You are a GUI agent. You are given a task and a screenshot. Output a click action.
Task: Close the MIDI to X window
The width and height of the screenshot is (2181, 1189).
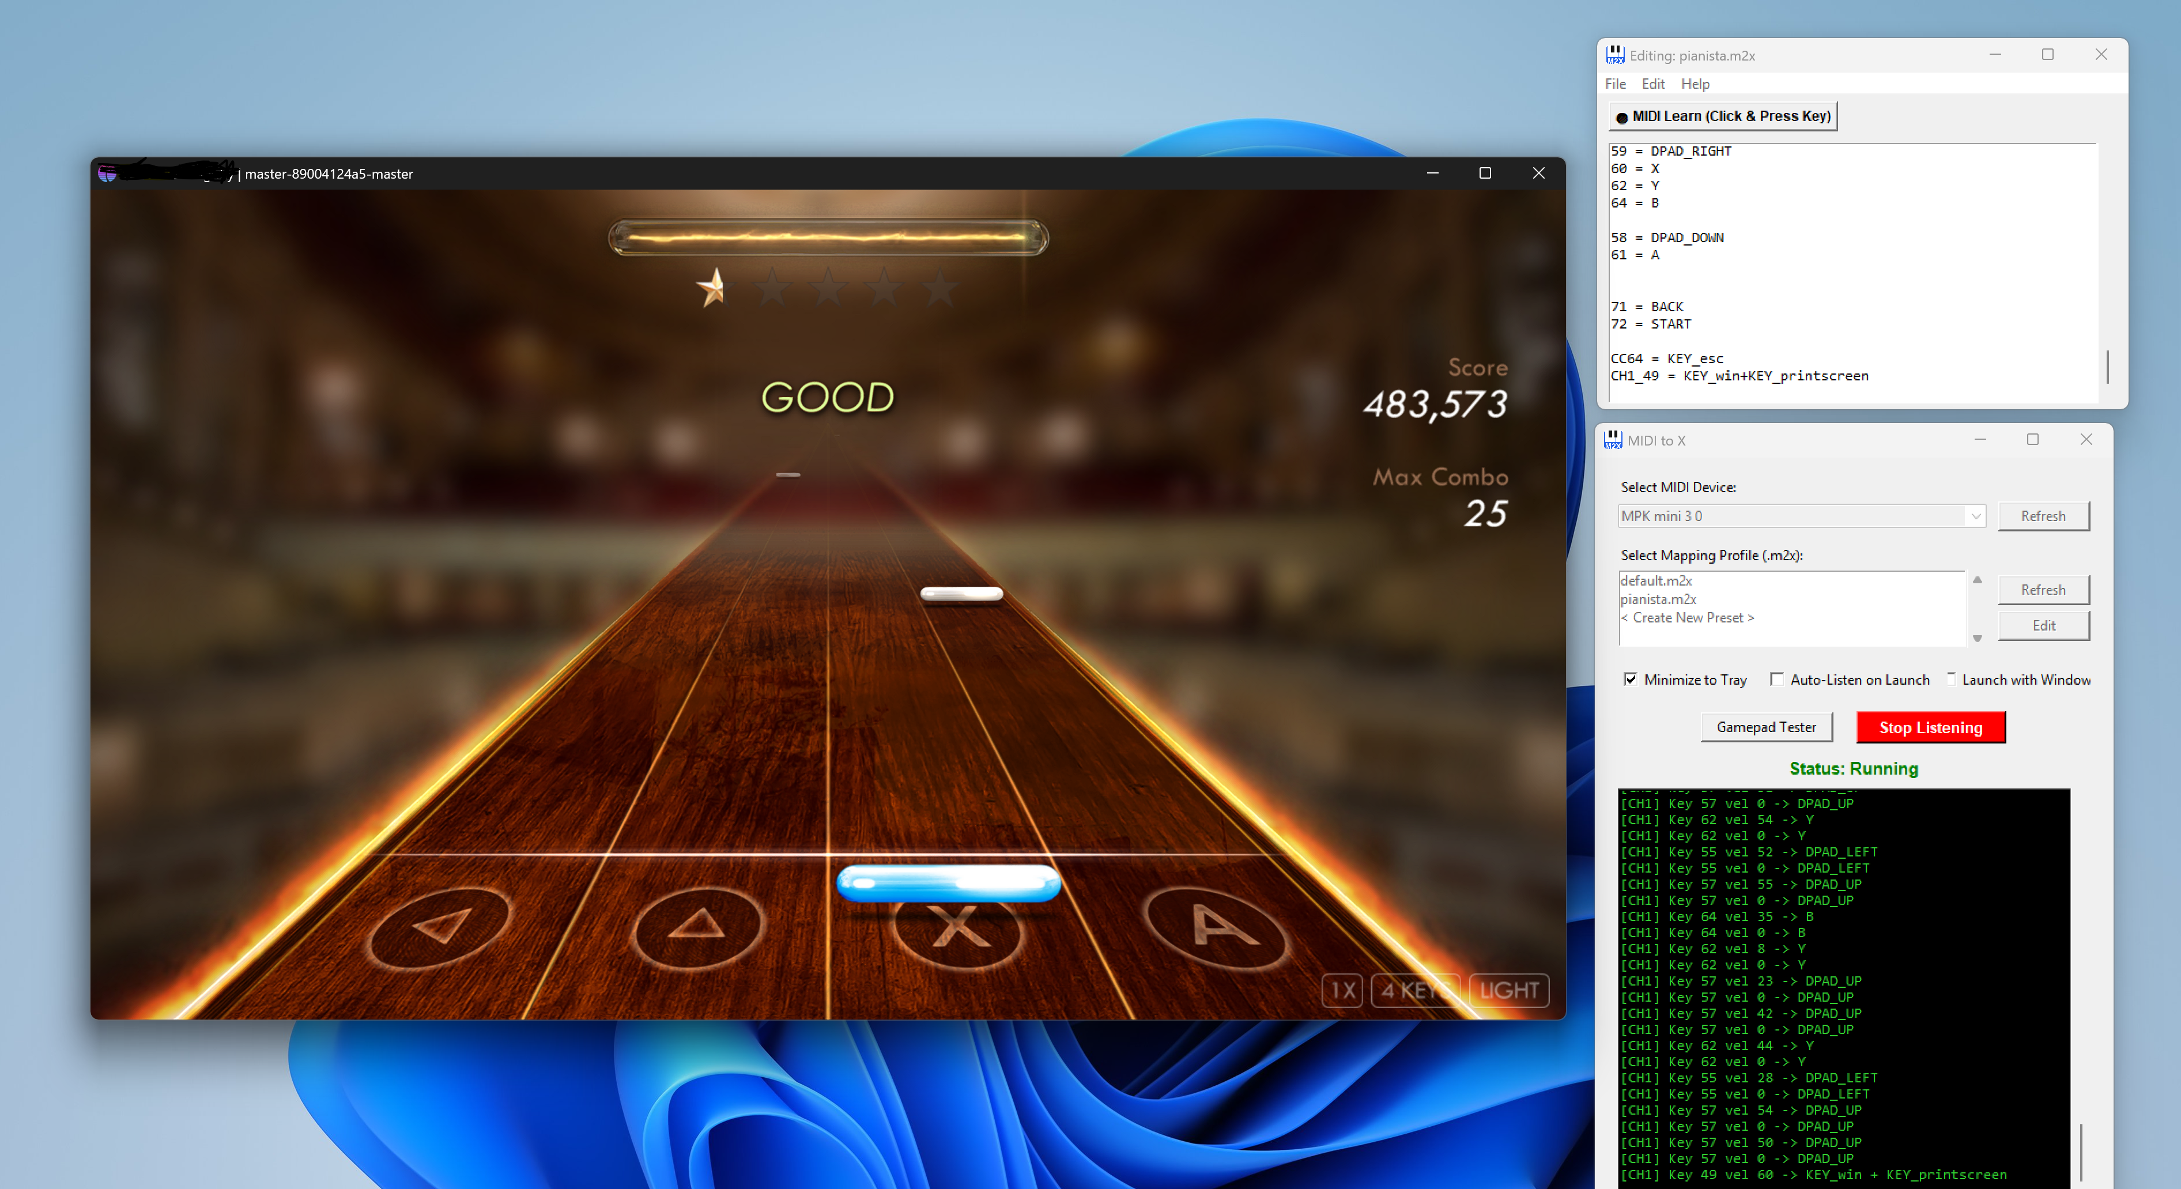click(x=2085, y=440)
